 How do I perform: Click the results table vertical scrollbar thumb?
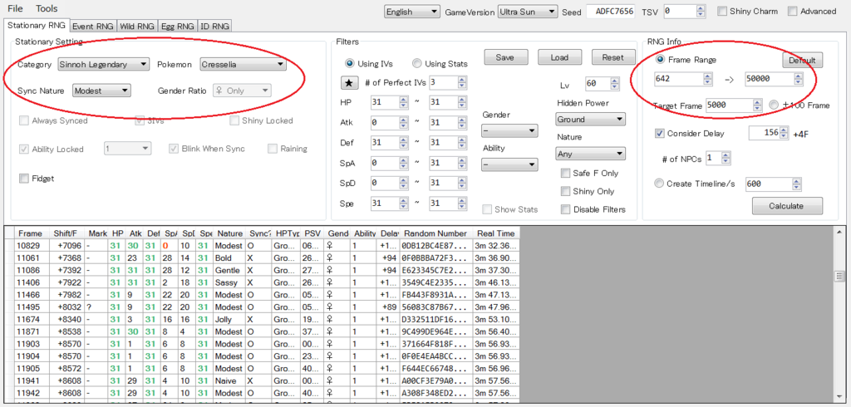(x=839, y=277)
